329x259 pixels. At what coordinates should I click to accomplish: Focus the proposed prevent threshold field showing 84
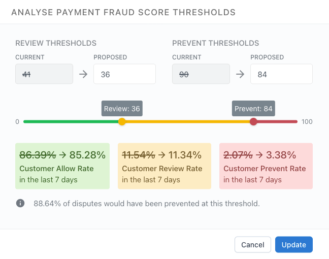pos(281,74)
